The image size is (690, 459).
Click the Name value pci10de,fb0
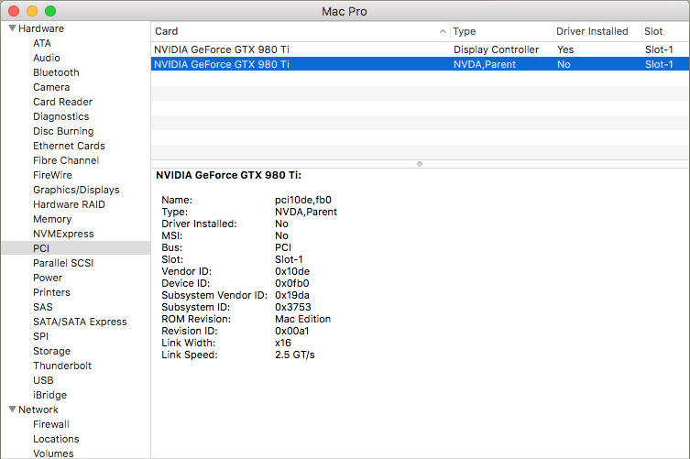pos(303,200)
